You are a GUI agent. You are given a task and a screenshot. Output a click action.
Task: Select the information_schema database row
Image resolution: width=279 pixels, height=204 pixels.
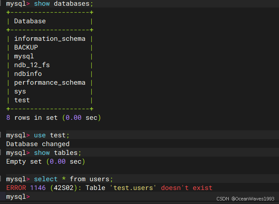50,39
